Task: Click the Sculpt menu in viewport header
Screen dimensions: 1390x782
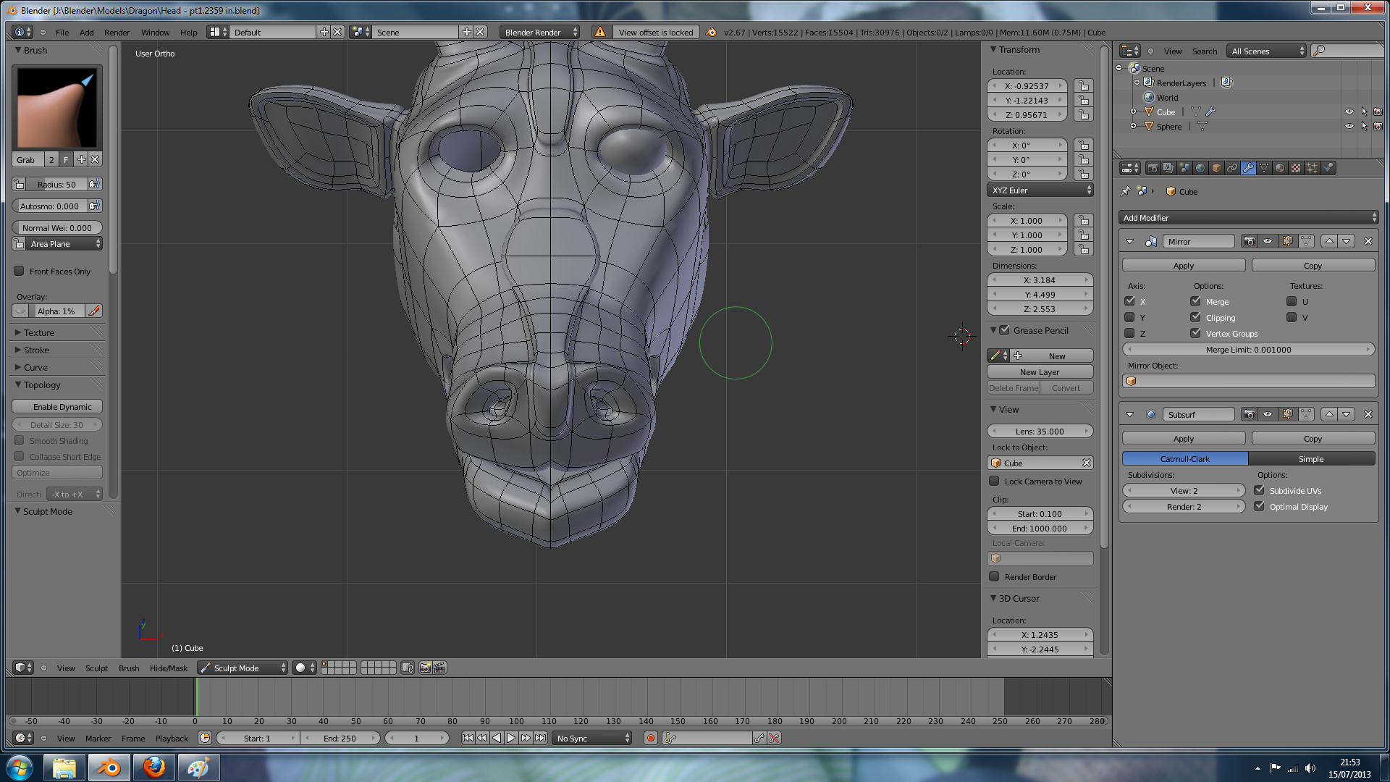Action: pyautogui.click(x=96, y=668)
